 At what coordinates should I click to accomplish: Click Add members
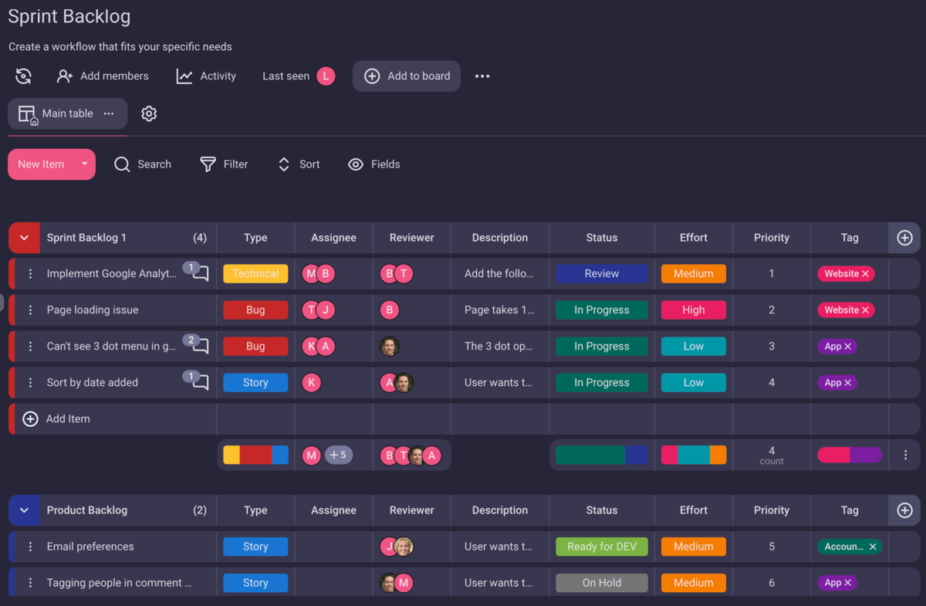pos(103,76)
